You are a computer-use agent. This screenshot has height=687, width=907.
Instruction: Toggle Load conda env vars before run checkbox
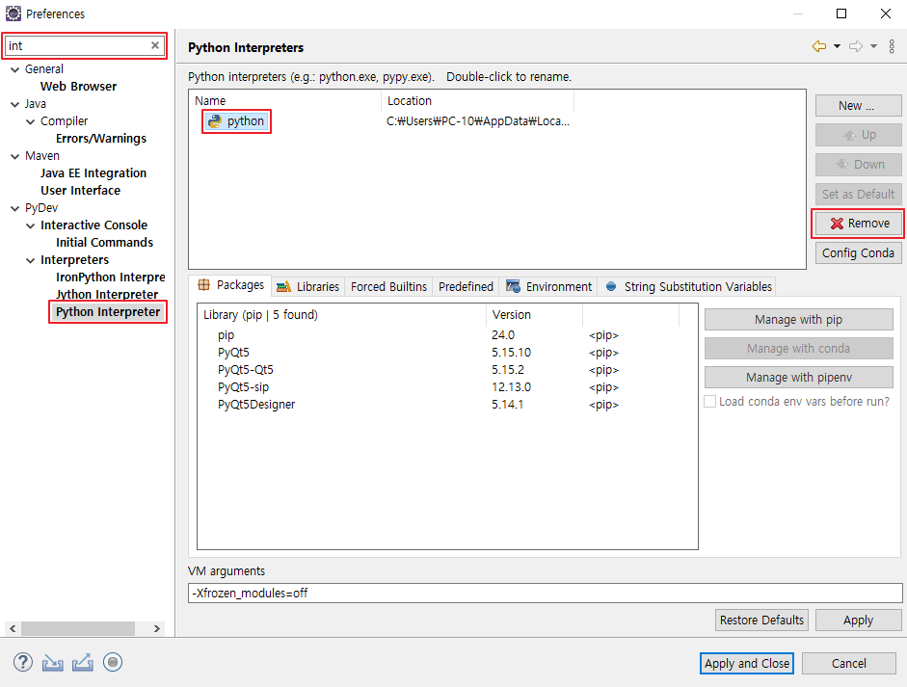709,402
